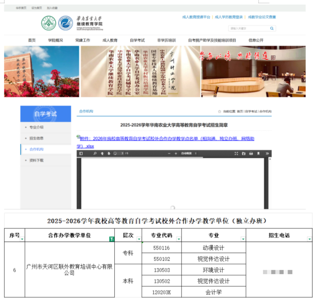Screen dimensions: 313x303
Task: Open the 成人学历教育登录 link
Action: coord(228,17)
